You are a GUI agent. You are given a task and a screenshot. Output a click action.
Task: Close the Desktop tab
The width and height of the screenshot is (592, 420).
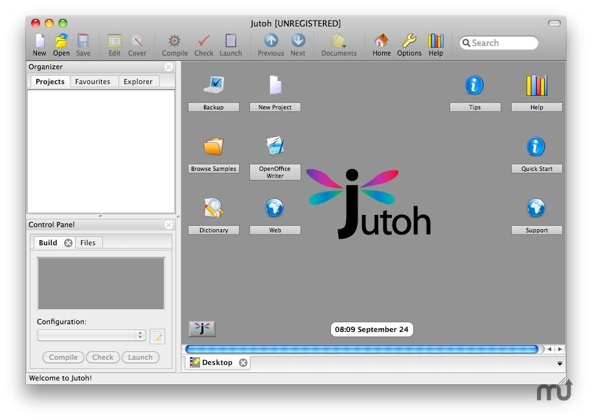pyautogui.click(x=243, y=362)
